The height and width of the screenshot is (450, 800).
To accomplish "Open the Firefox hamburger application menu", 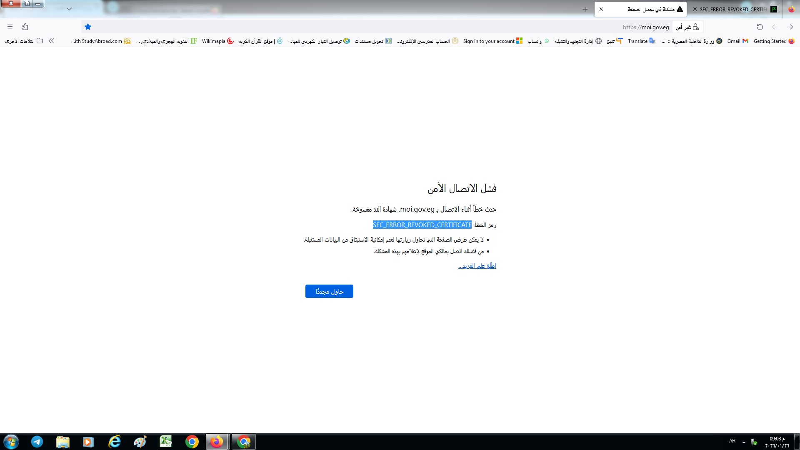I will click(x=10, y=27).
